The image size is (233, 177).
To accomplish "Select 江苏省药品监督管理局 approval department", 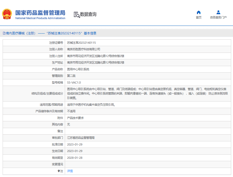I will pyautogui.click(x=81, y=138).
